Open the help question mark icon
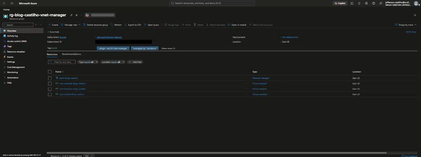Image resolution: width=421 pixels, height=157 pixels. tap(373, 3)
